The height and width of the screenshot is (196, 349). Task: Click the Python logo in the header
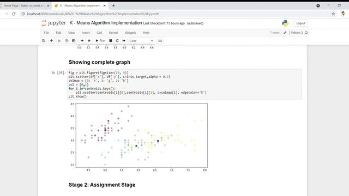(285, 23)
